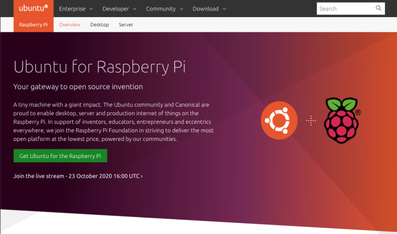The width and height of the screenshot is (397, 234).
Task: Click 'Your gateway to open source invention' text
Action: coord(78,86)
